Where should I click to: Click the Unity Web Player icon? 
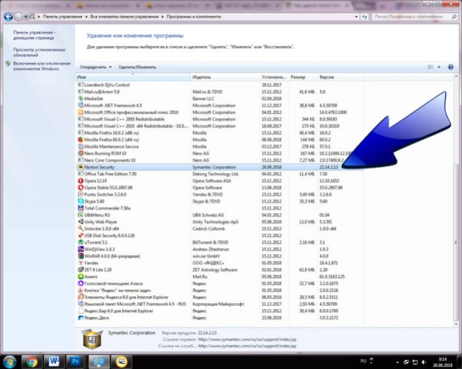(x=81, y=222)
